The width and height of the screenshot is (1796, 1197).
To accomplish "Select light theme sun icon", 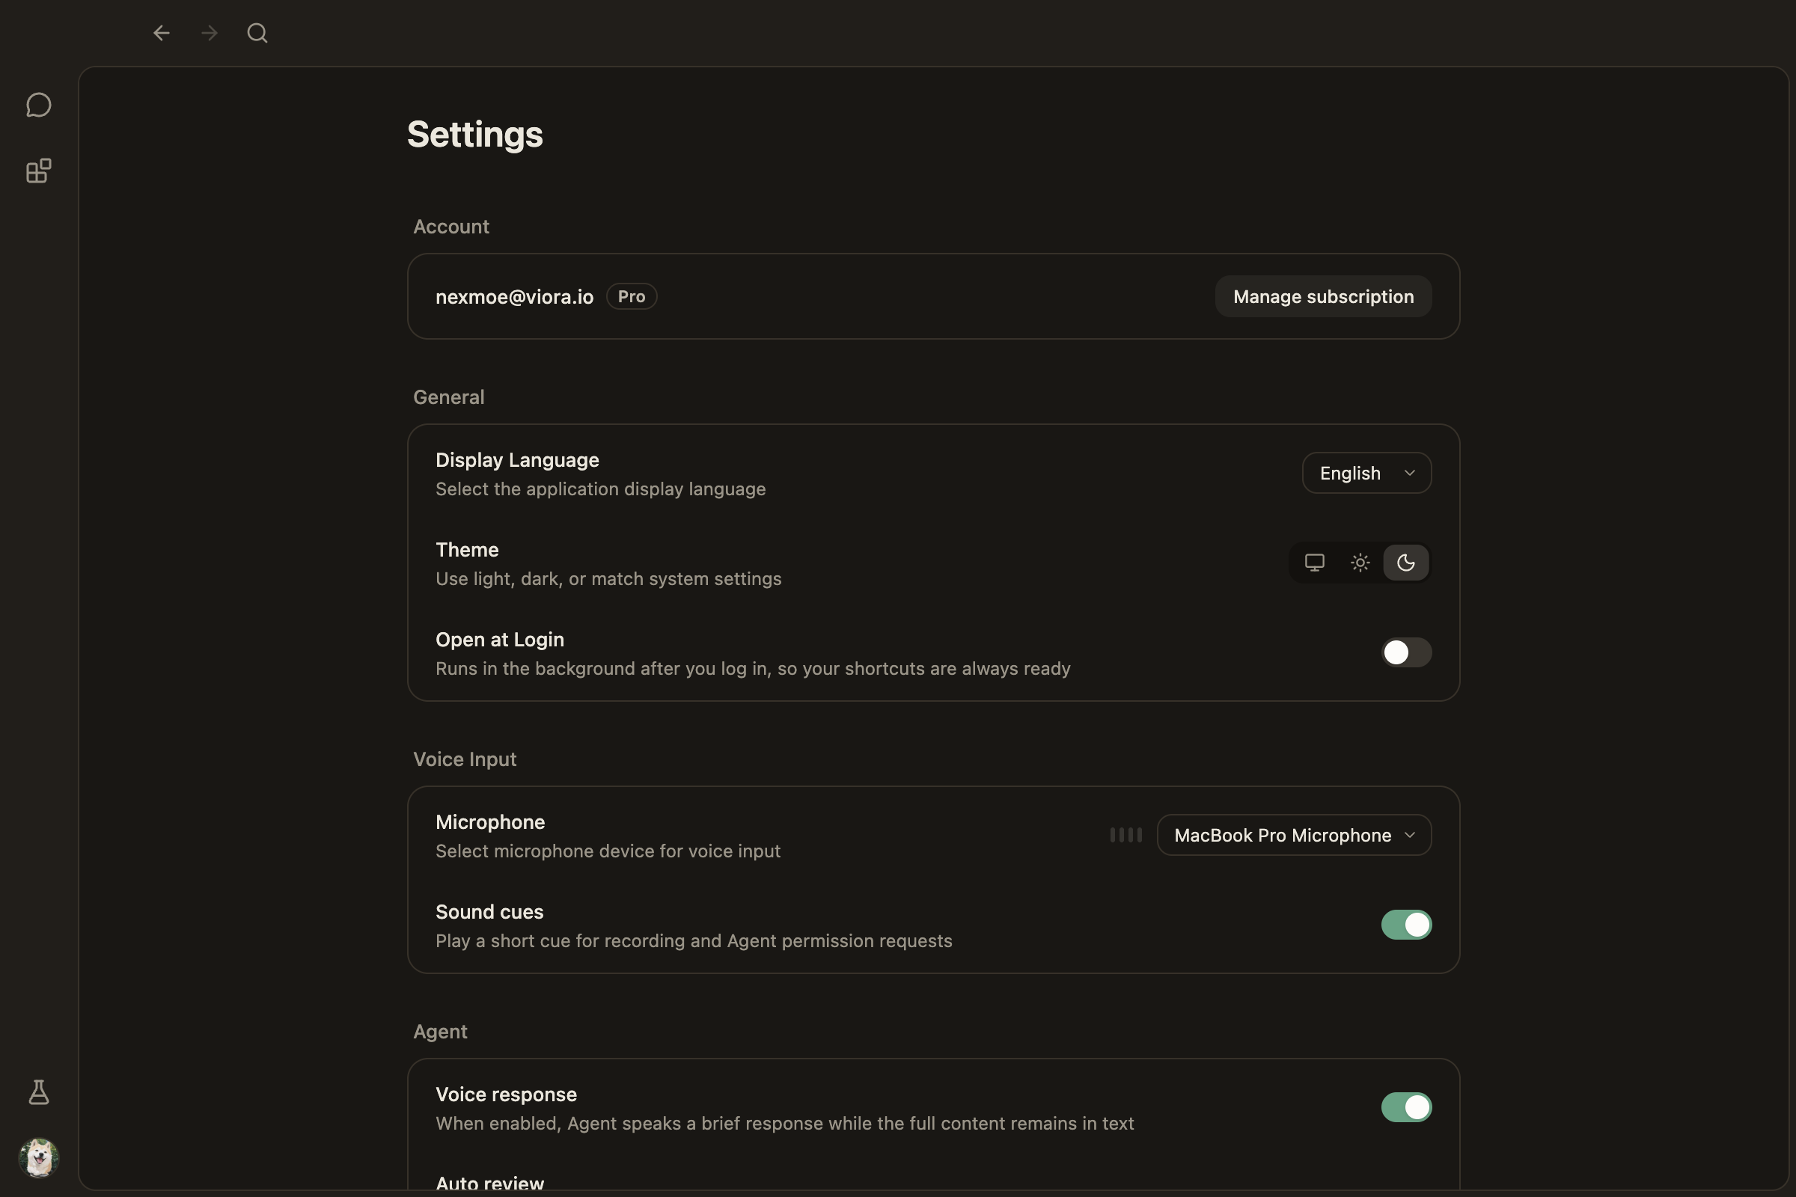I will [x=1360, y=563].
